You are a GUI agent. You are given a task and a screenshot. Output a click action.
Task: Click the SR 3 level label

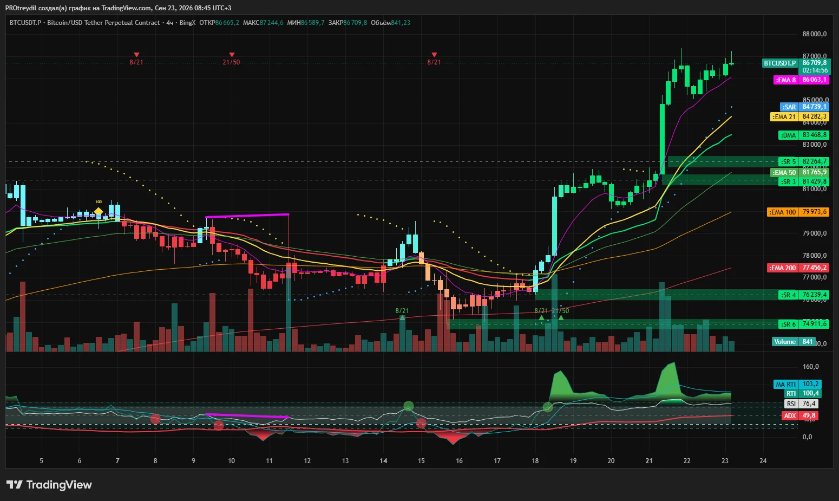[x=804, y=181]
